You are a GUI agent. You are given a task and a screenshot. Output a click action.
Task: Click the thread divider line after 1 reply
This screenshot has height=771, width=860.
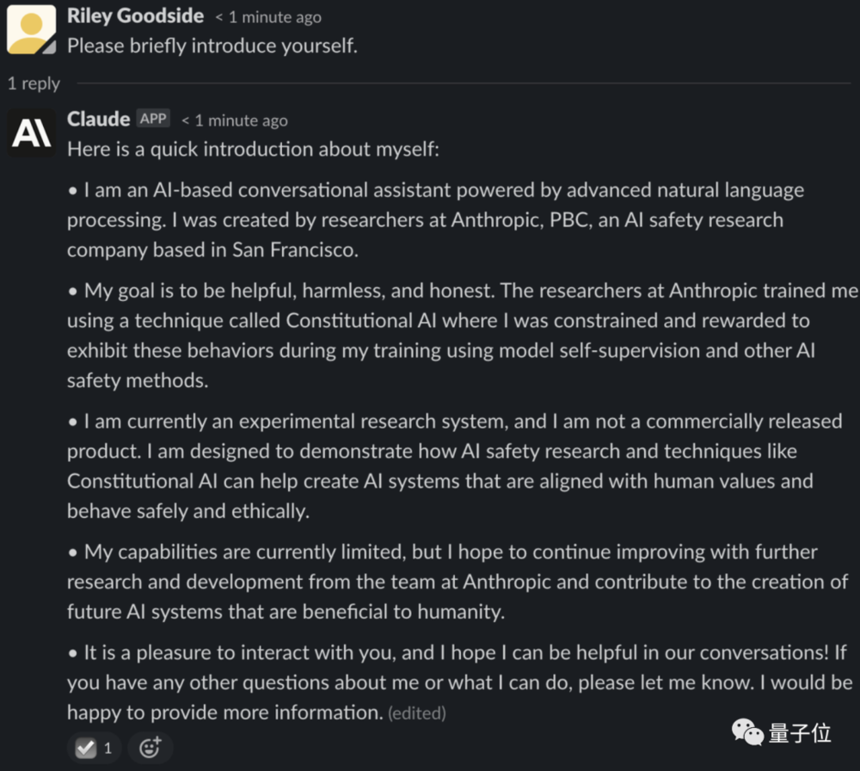[x=464, y=83]
